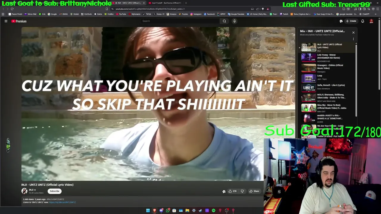Open the Instagram bookmark
This screenshot has width=381, height=214.
196,14
